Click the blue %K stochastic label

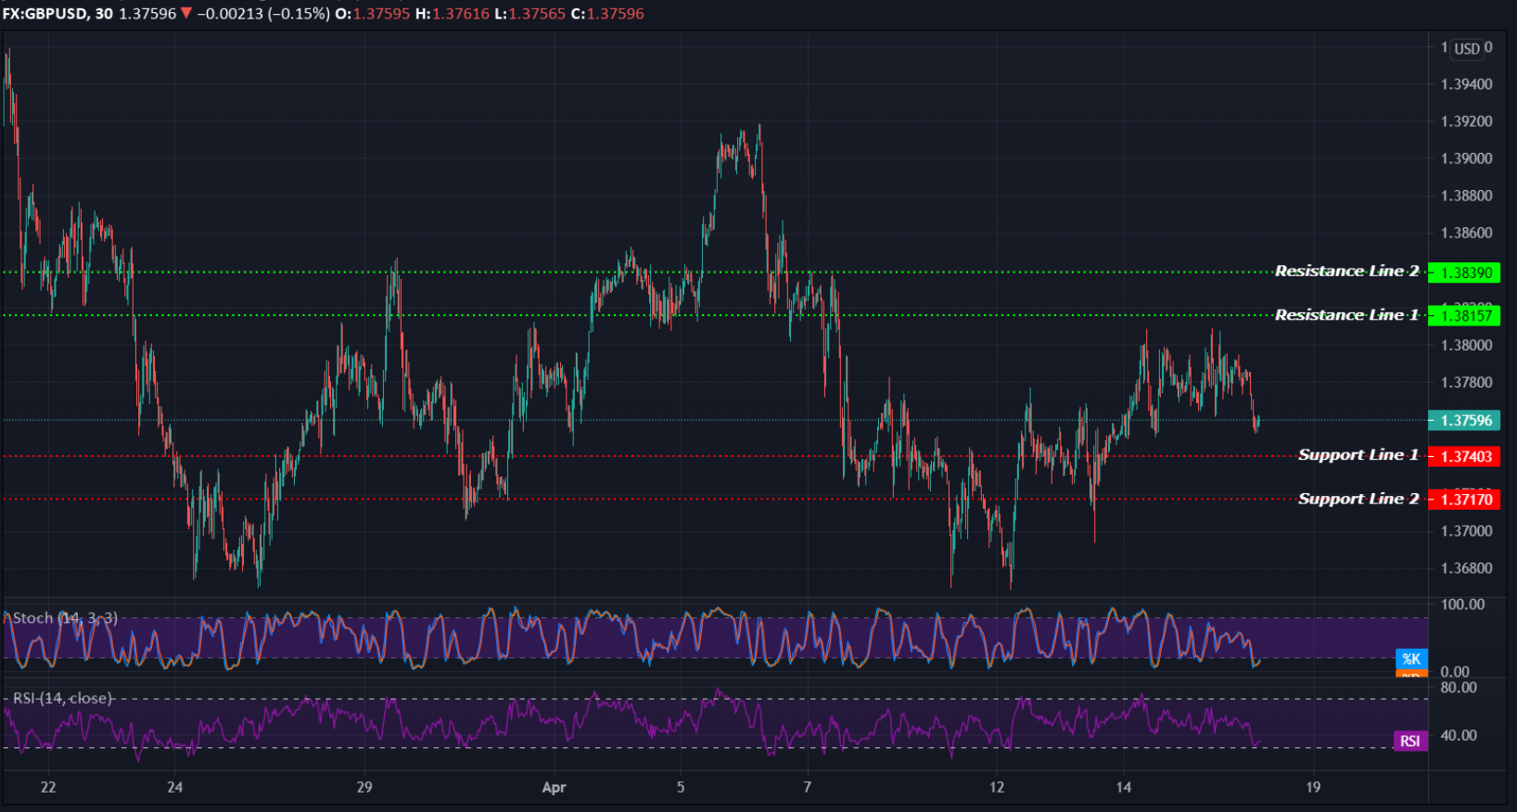(1411, 659)
